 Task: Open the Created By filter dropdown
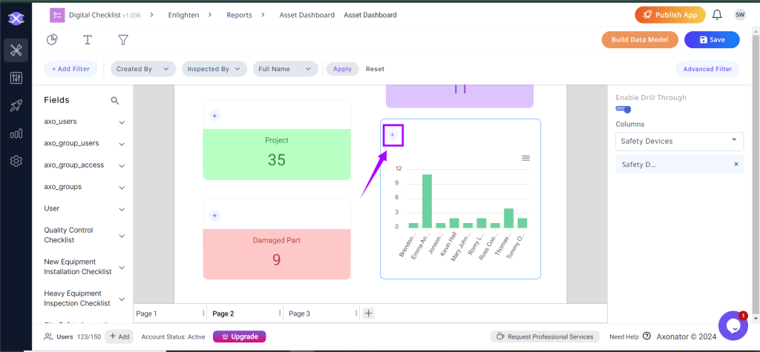(x=143, y=69)
